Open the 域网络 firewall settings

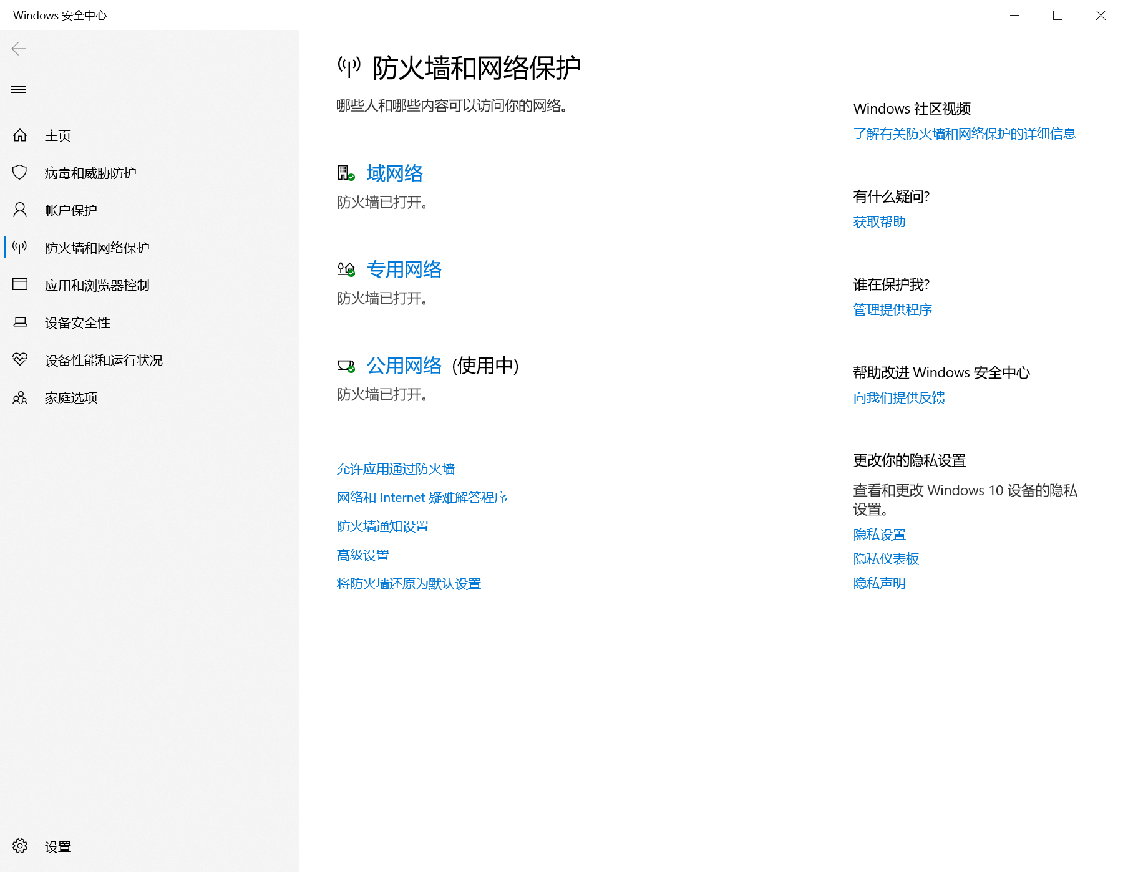(394, 173)
